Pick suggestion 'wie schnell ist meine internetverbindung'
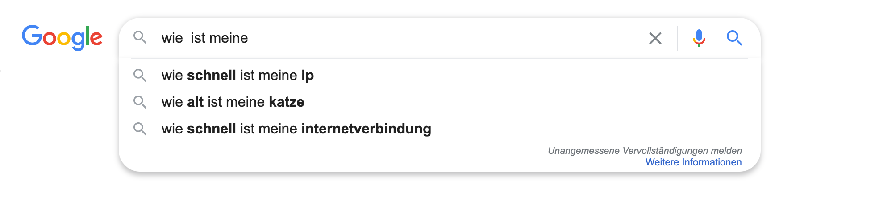The image size is (875, 217). click(x=296, y=129)
